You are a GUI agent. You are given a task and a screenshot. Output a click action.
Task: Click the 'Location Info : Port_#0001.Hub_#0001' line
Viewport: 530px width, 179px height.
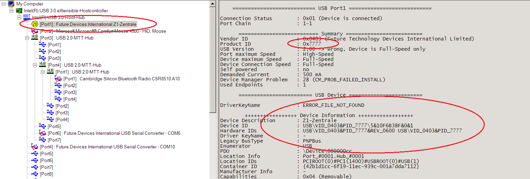point(292,156)
